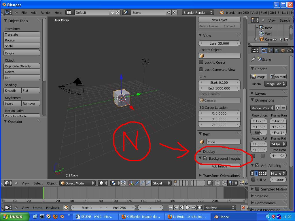
Task: Open the 3D View editor type selector
Action: point(8,183)
